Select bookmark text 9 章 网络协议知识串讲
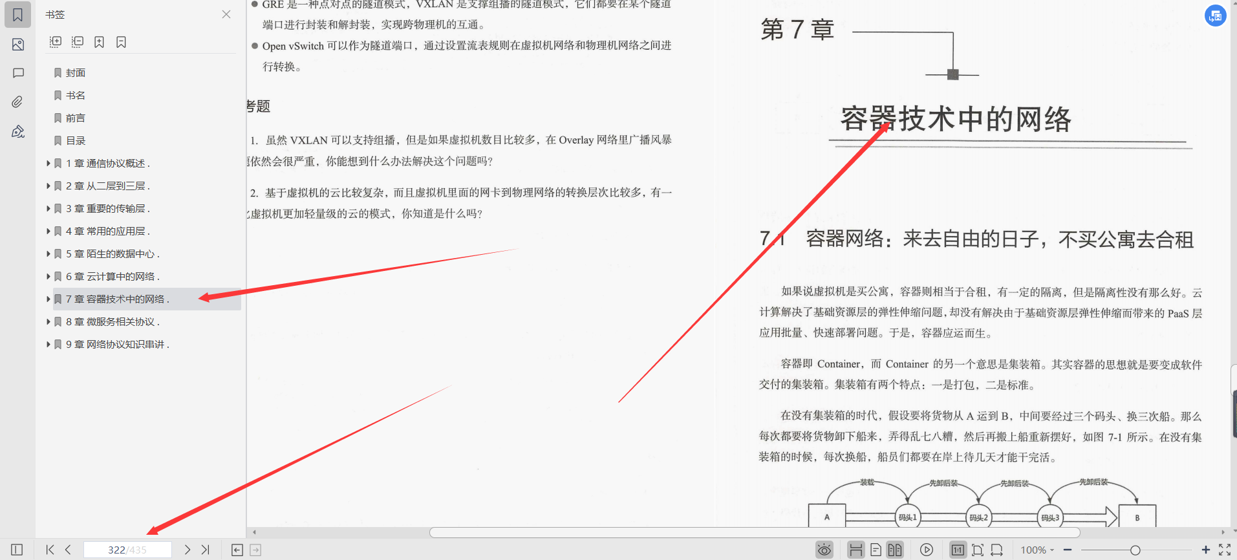 [x=117, y=345]
